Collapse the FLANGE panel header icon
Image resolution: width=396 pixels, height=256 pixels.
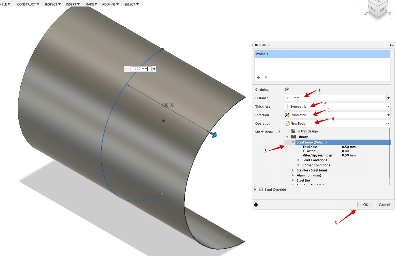click(x=256, y=45)
